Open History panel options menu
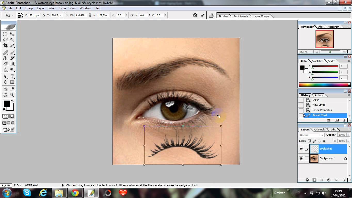Viewport: 352px width, 198px height. click(x=349, y=95)
